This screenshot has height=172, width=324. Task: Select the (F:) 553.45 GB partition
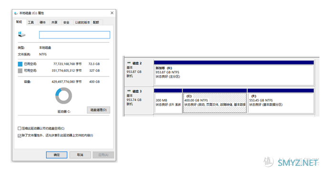pyautogui.click(x=281, y=101)
